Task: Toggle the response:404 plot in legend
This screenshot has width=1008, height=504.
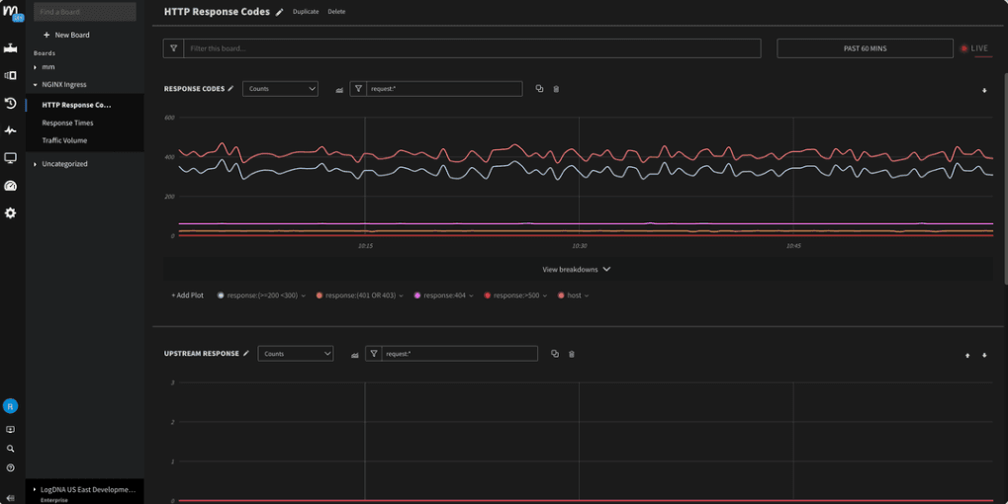Action: [443, 295]
